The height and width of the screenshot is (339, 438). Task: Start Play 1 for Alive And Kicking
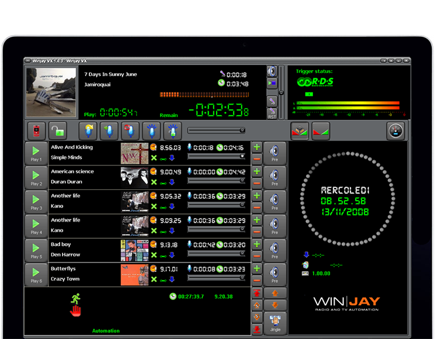point(36,153)
